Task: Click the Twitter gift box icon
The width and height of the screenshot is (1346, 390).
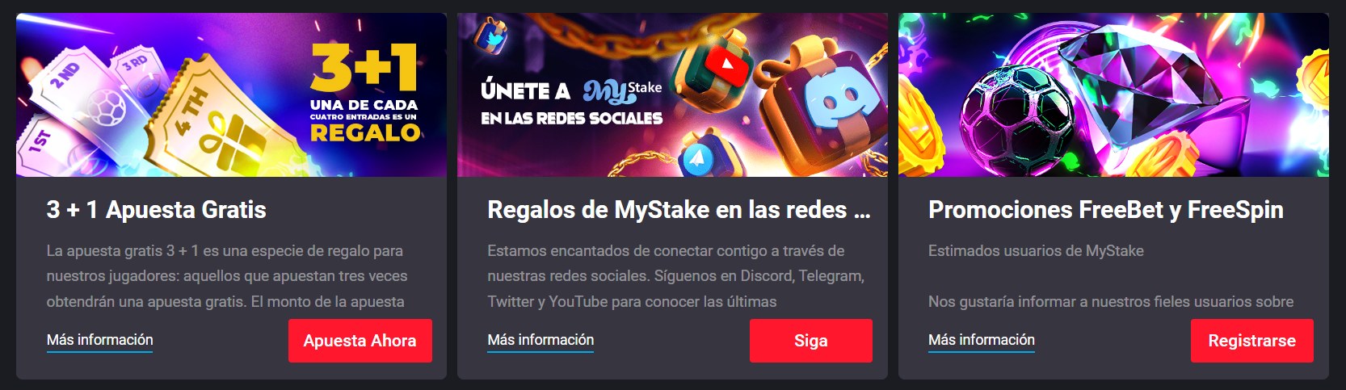Action: (490, 35)
